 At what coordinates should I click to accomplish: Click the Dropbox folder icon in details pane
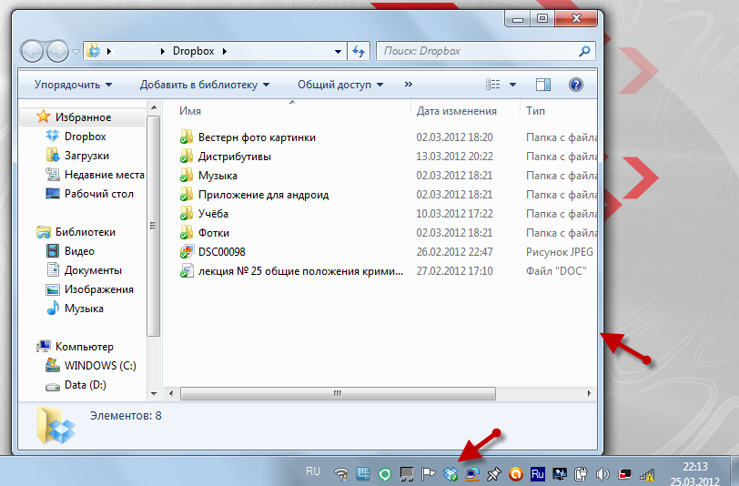pyautogui.click(x=56, y=426)
